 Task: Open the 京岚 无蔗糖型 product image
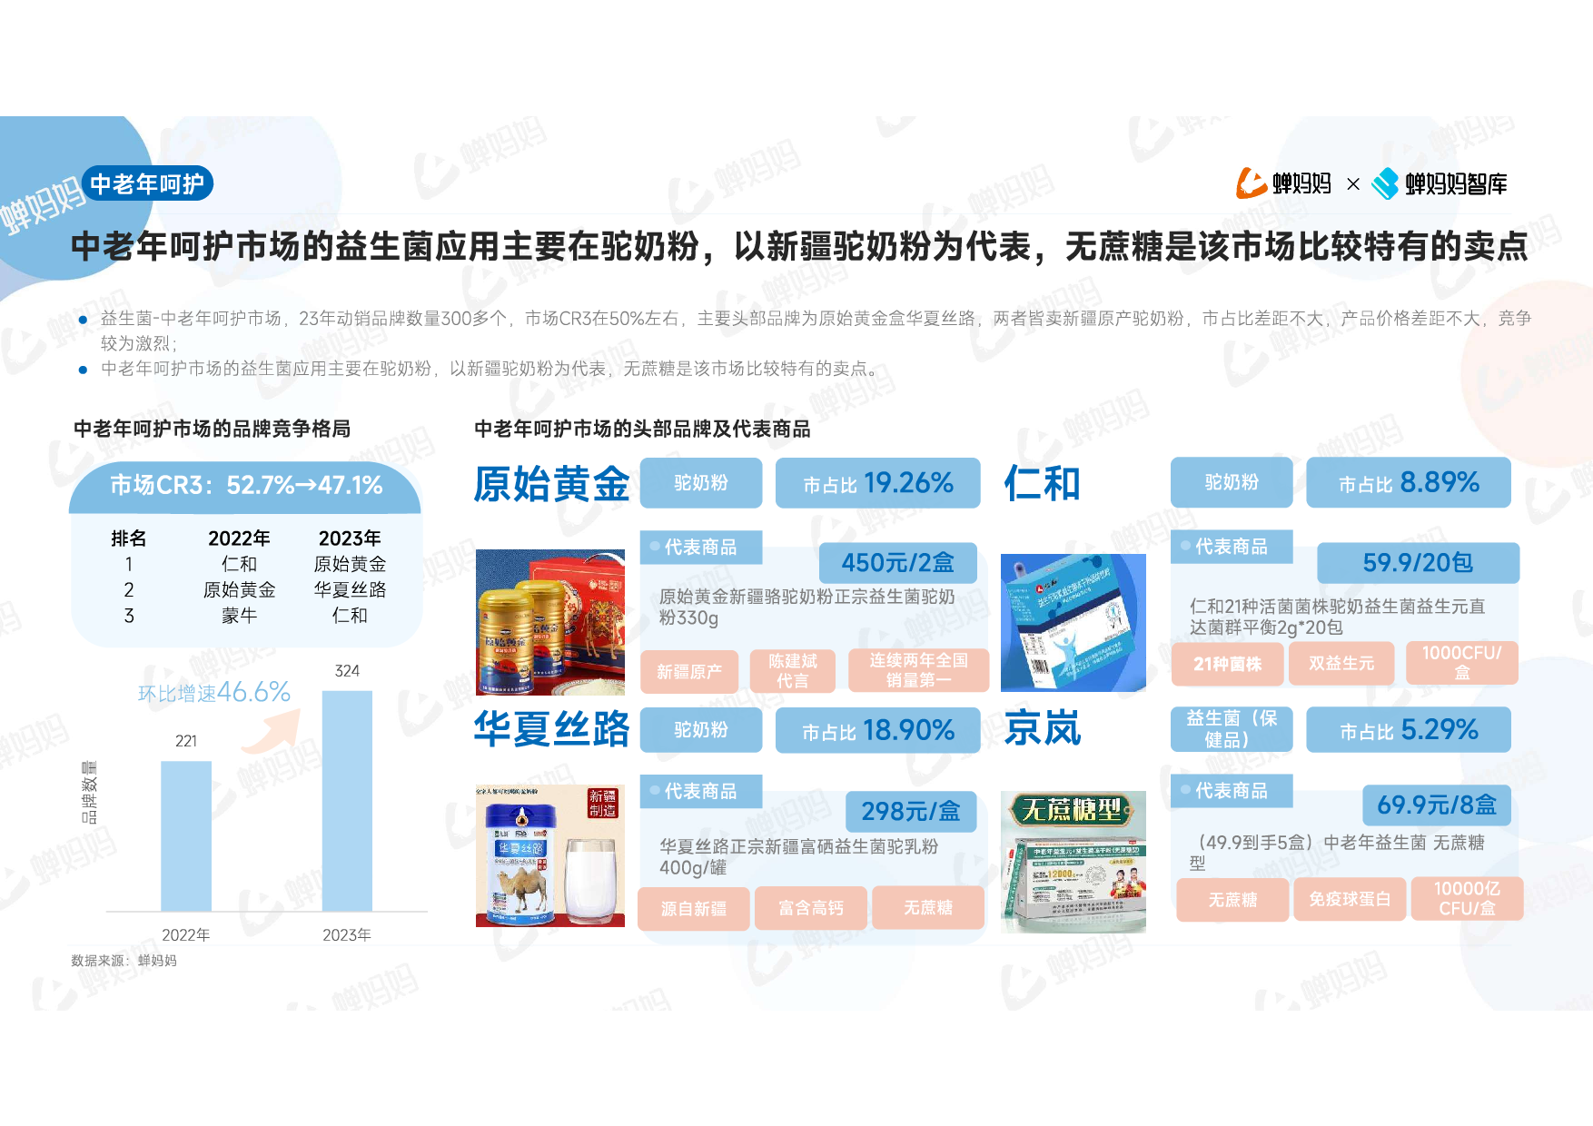point(1073,861)
